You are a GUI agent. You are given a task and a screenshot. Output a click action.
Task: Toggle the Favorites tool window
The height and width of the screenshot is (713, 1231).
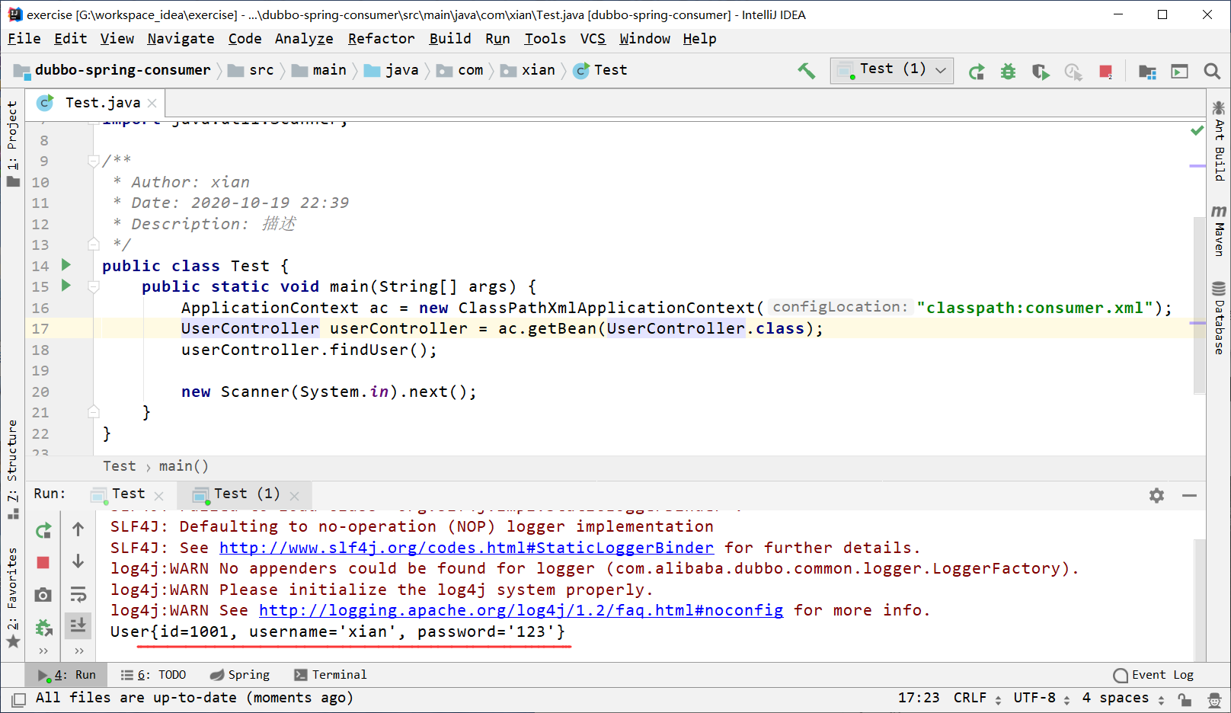pyautogui.click(x=12, y=597)
